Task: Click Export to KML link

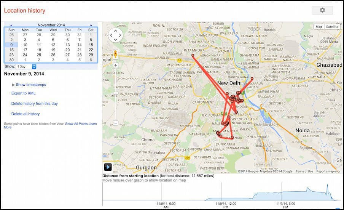Action: (x=24, y=93)
